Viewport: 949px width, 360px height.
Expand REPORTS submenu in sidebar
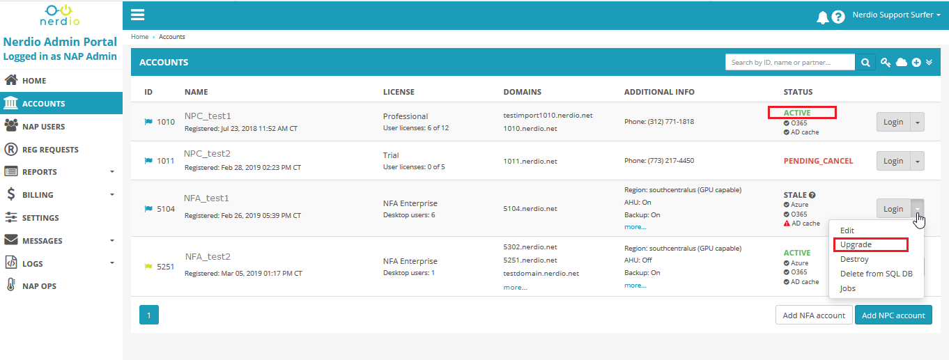click(x=61, y=172)
